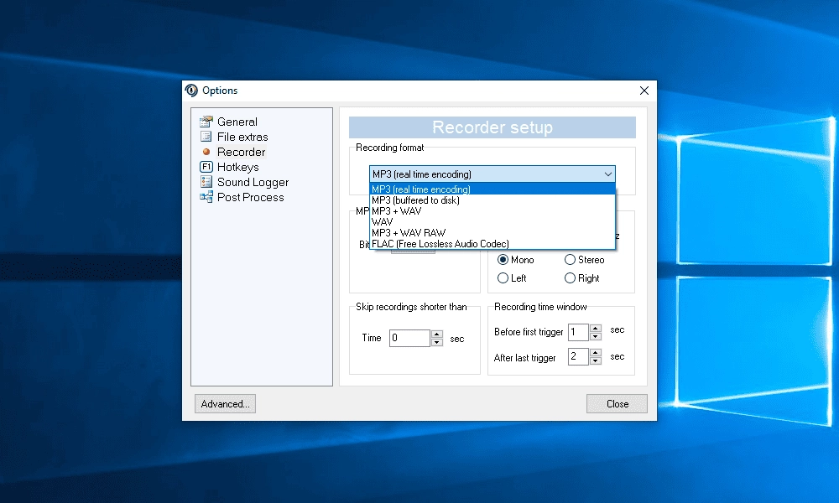Select MP3 + WAV RAW format
The image size is (839, 503).
pyautogui.click(x=492, y=232)
